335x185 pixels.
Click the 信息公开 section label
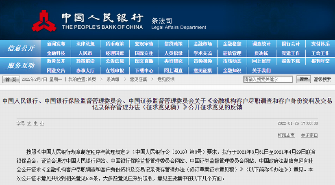click(x=21, y=48)
